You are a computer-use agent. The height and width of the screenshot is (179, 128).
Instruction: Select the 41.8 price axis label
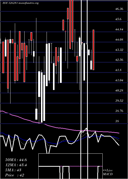(x=118, y=70)
